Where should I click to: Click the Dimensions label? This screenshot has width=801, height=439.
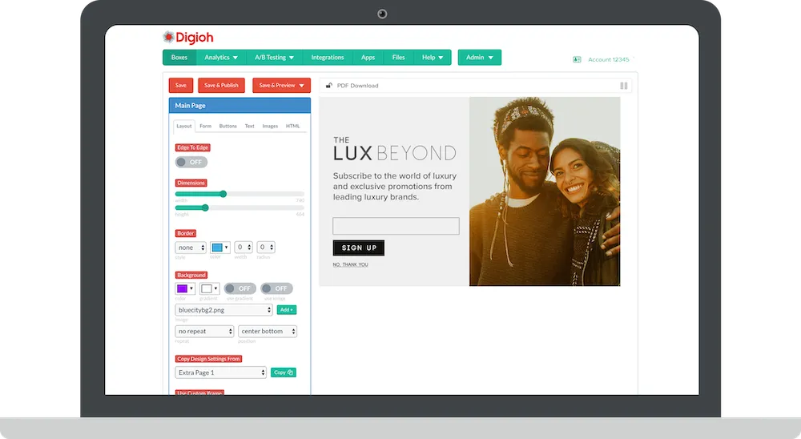pyautogui.click(x=191, y=183)
